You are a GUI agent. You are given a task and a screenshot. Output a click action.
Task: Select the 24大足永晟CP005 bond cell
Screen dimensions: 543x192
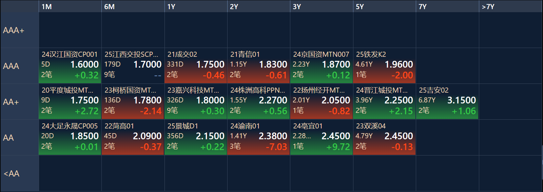point(70,137)
